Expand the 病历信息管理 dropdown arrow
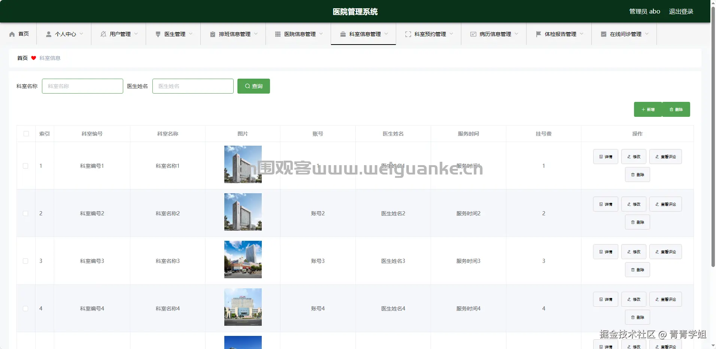 pyautogui.click(x=516, y=34)
